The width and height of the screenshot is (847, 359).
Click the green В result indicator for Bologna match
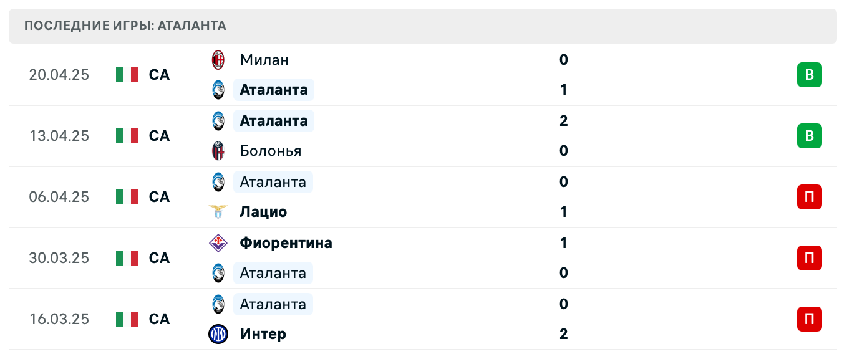[x=809, y=136]
